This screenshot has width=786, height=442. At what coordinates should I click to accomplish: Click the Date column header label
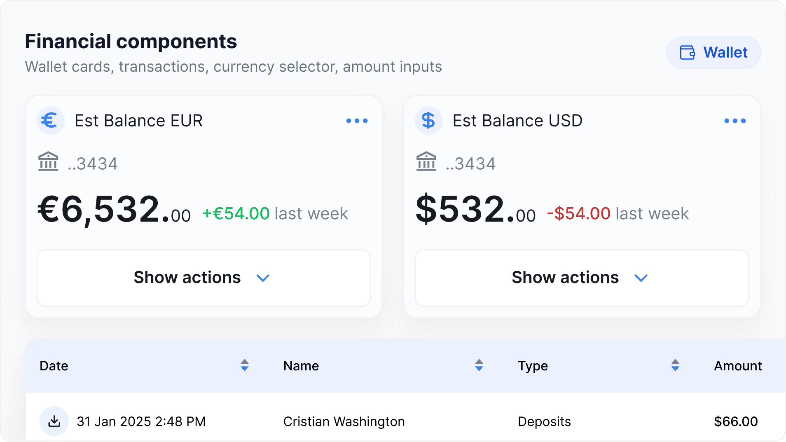tap(54, 366)
